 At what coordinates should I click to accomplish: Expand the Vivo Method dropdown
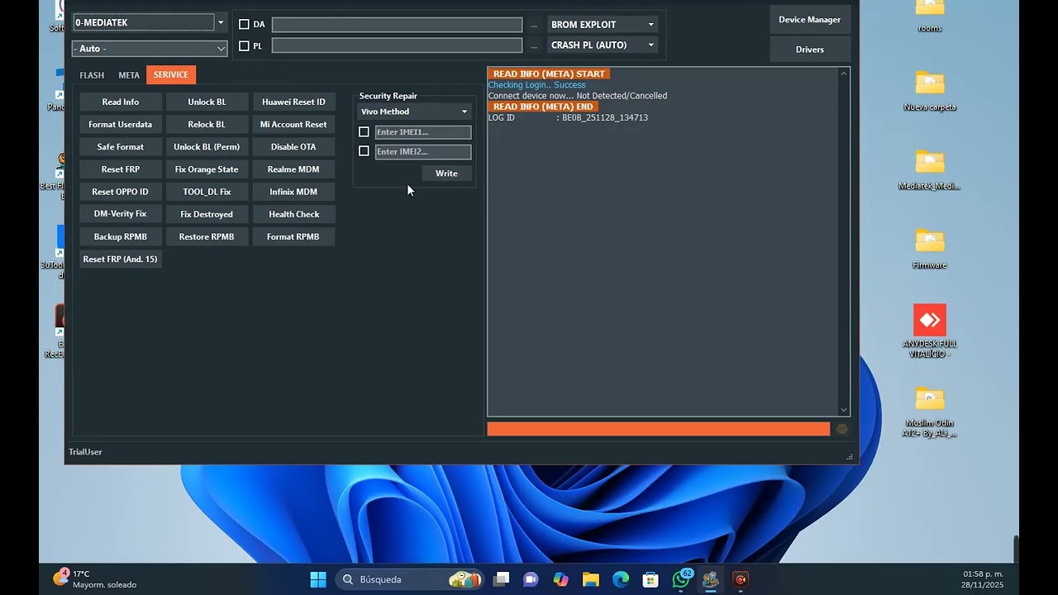click(414, 112)
